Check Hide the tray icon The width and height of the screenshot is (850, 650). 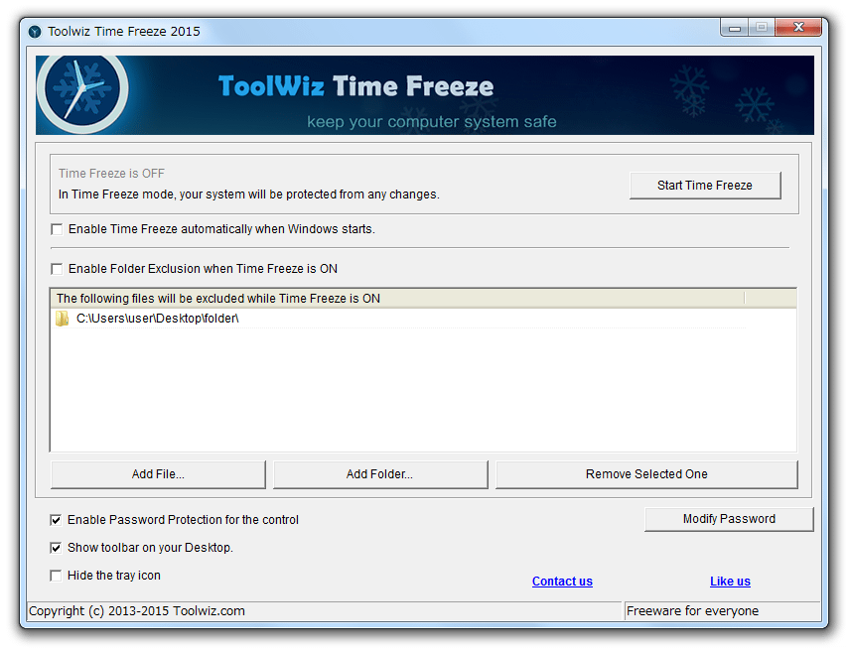[x=56, y=576]
